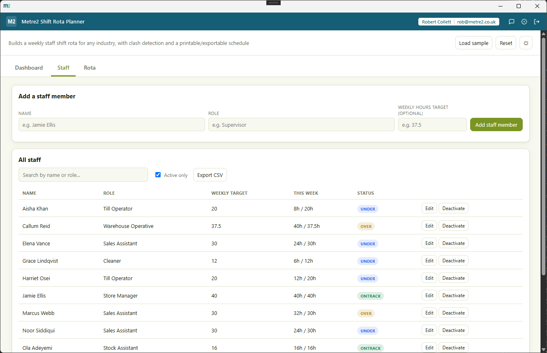The height and width of the screenshot is (353, 547).
Task: Click the 32h / 30h hours cell
Action: pyautogui.click(x=305, y=313)
